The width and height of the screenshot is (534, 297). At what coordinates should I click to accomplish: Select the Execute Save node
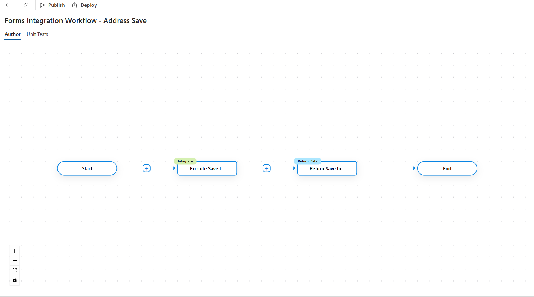tap(207, 169)
